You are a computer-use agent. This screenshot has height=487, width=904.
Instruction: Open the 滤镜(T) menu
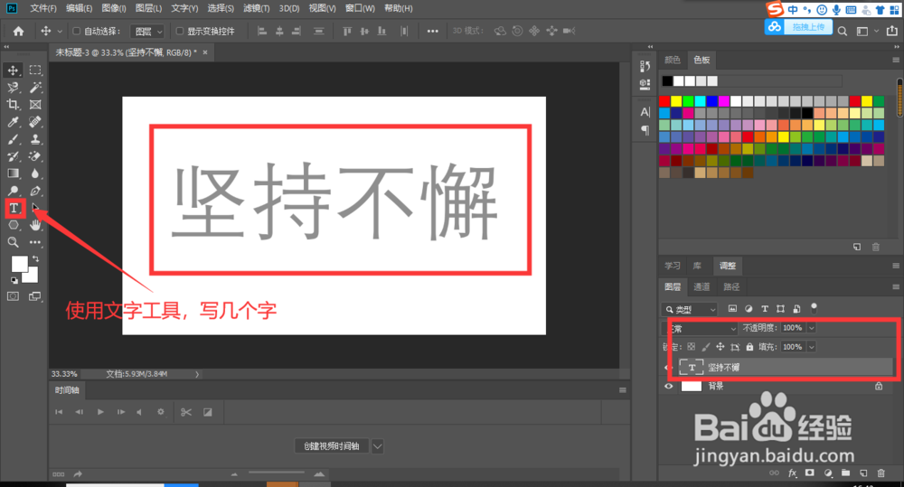(256, 8)
